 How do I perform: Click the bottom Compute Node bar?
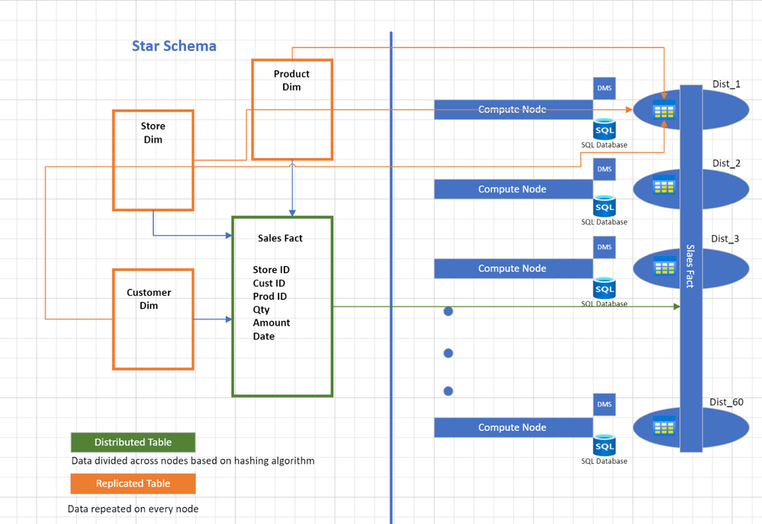tap(513, 427)
